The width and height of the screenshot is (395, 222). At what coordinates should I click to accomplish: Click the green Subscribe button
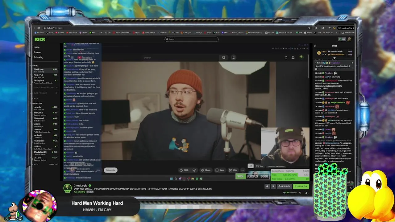301,186
